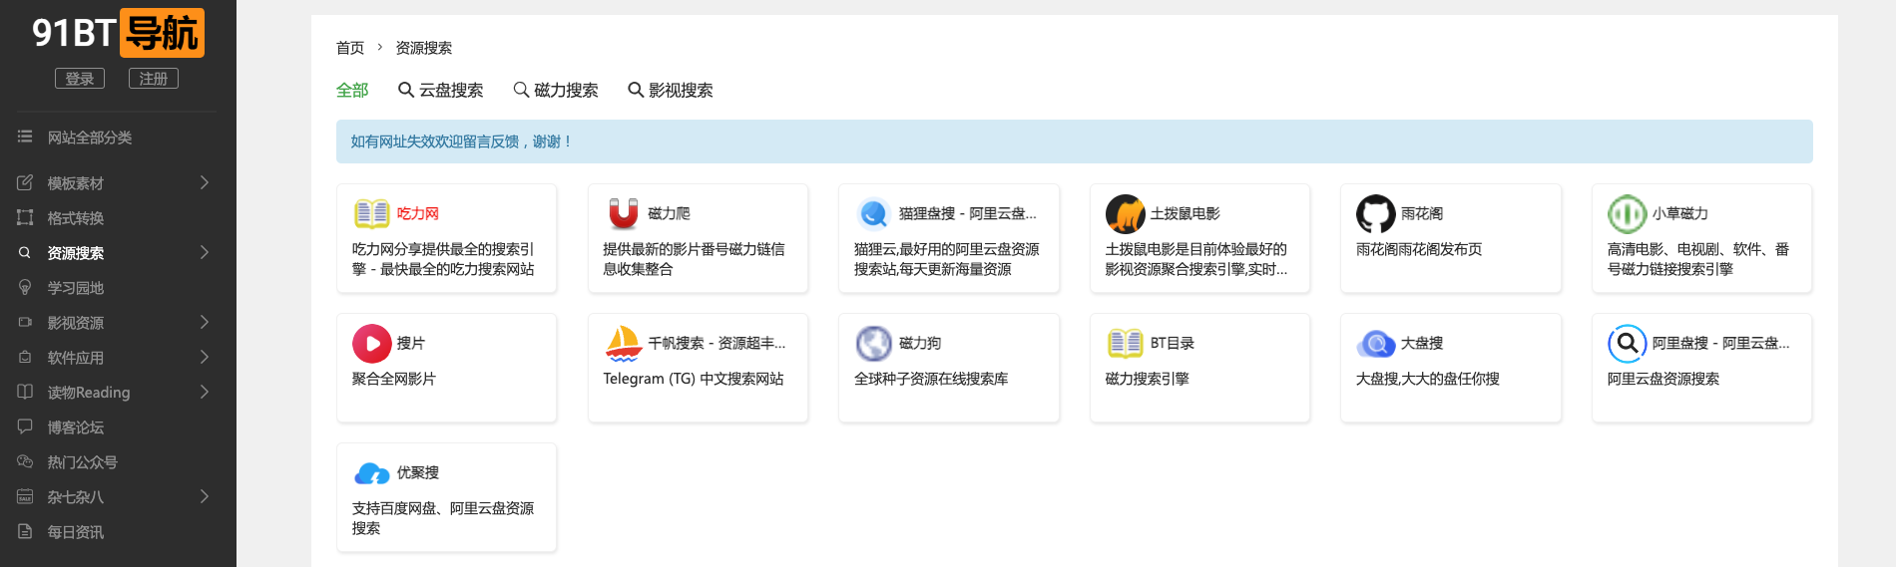Click the 磁力狗 globe icon
Image resolution: width=1896 pixels, height=567 pixels.
click(874, 343)
